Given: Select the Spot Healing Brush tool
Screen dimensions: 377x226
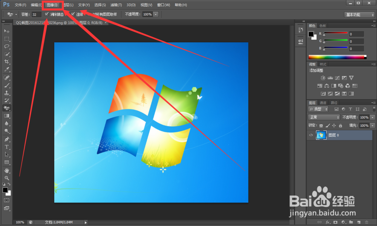Looking at the screenshot, I should [x=6, y=77].
